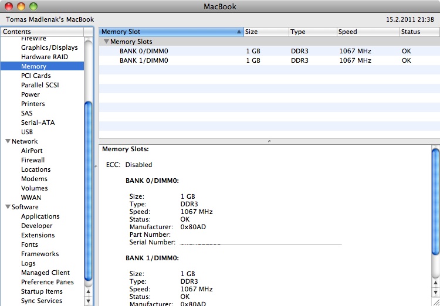Collapse the Software section triangle

pyautogui.click(x=8, y=207)
